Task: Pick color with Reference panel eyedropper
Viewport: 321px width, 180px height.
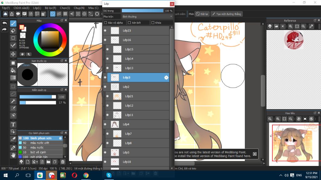Action: [311, 26]
